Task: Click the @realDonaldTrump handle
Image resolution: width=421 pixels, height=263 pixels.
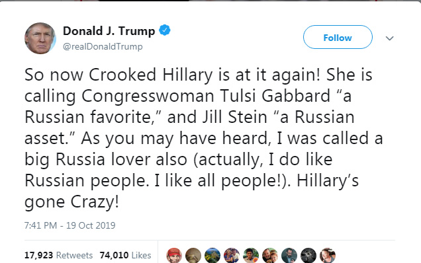Action: click(x=103, y=46)
